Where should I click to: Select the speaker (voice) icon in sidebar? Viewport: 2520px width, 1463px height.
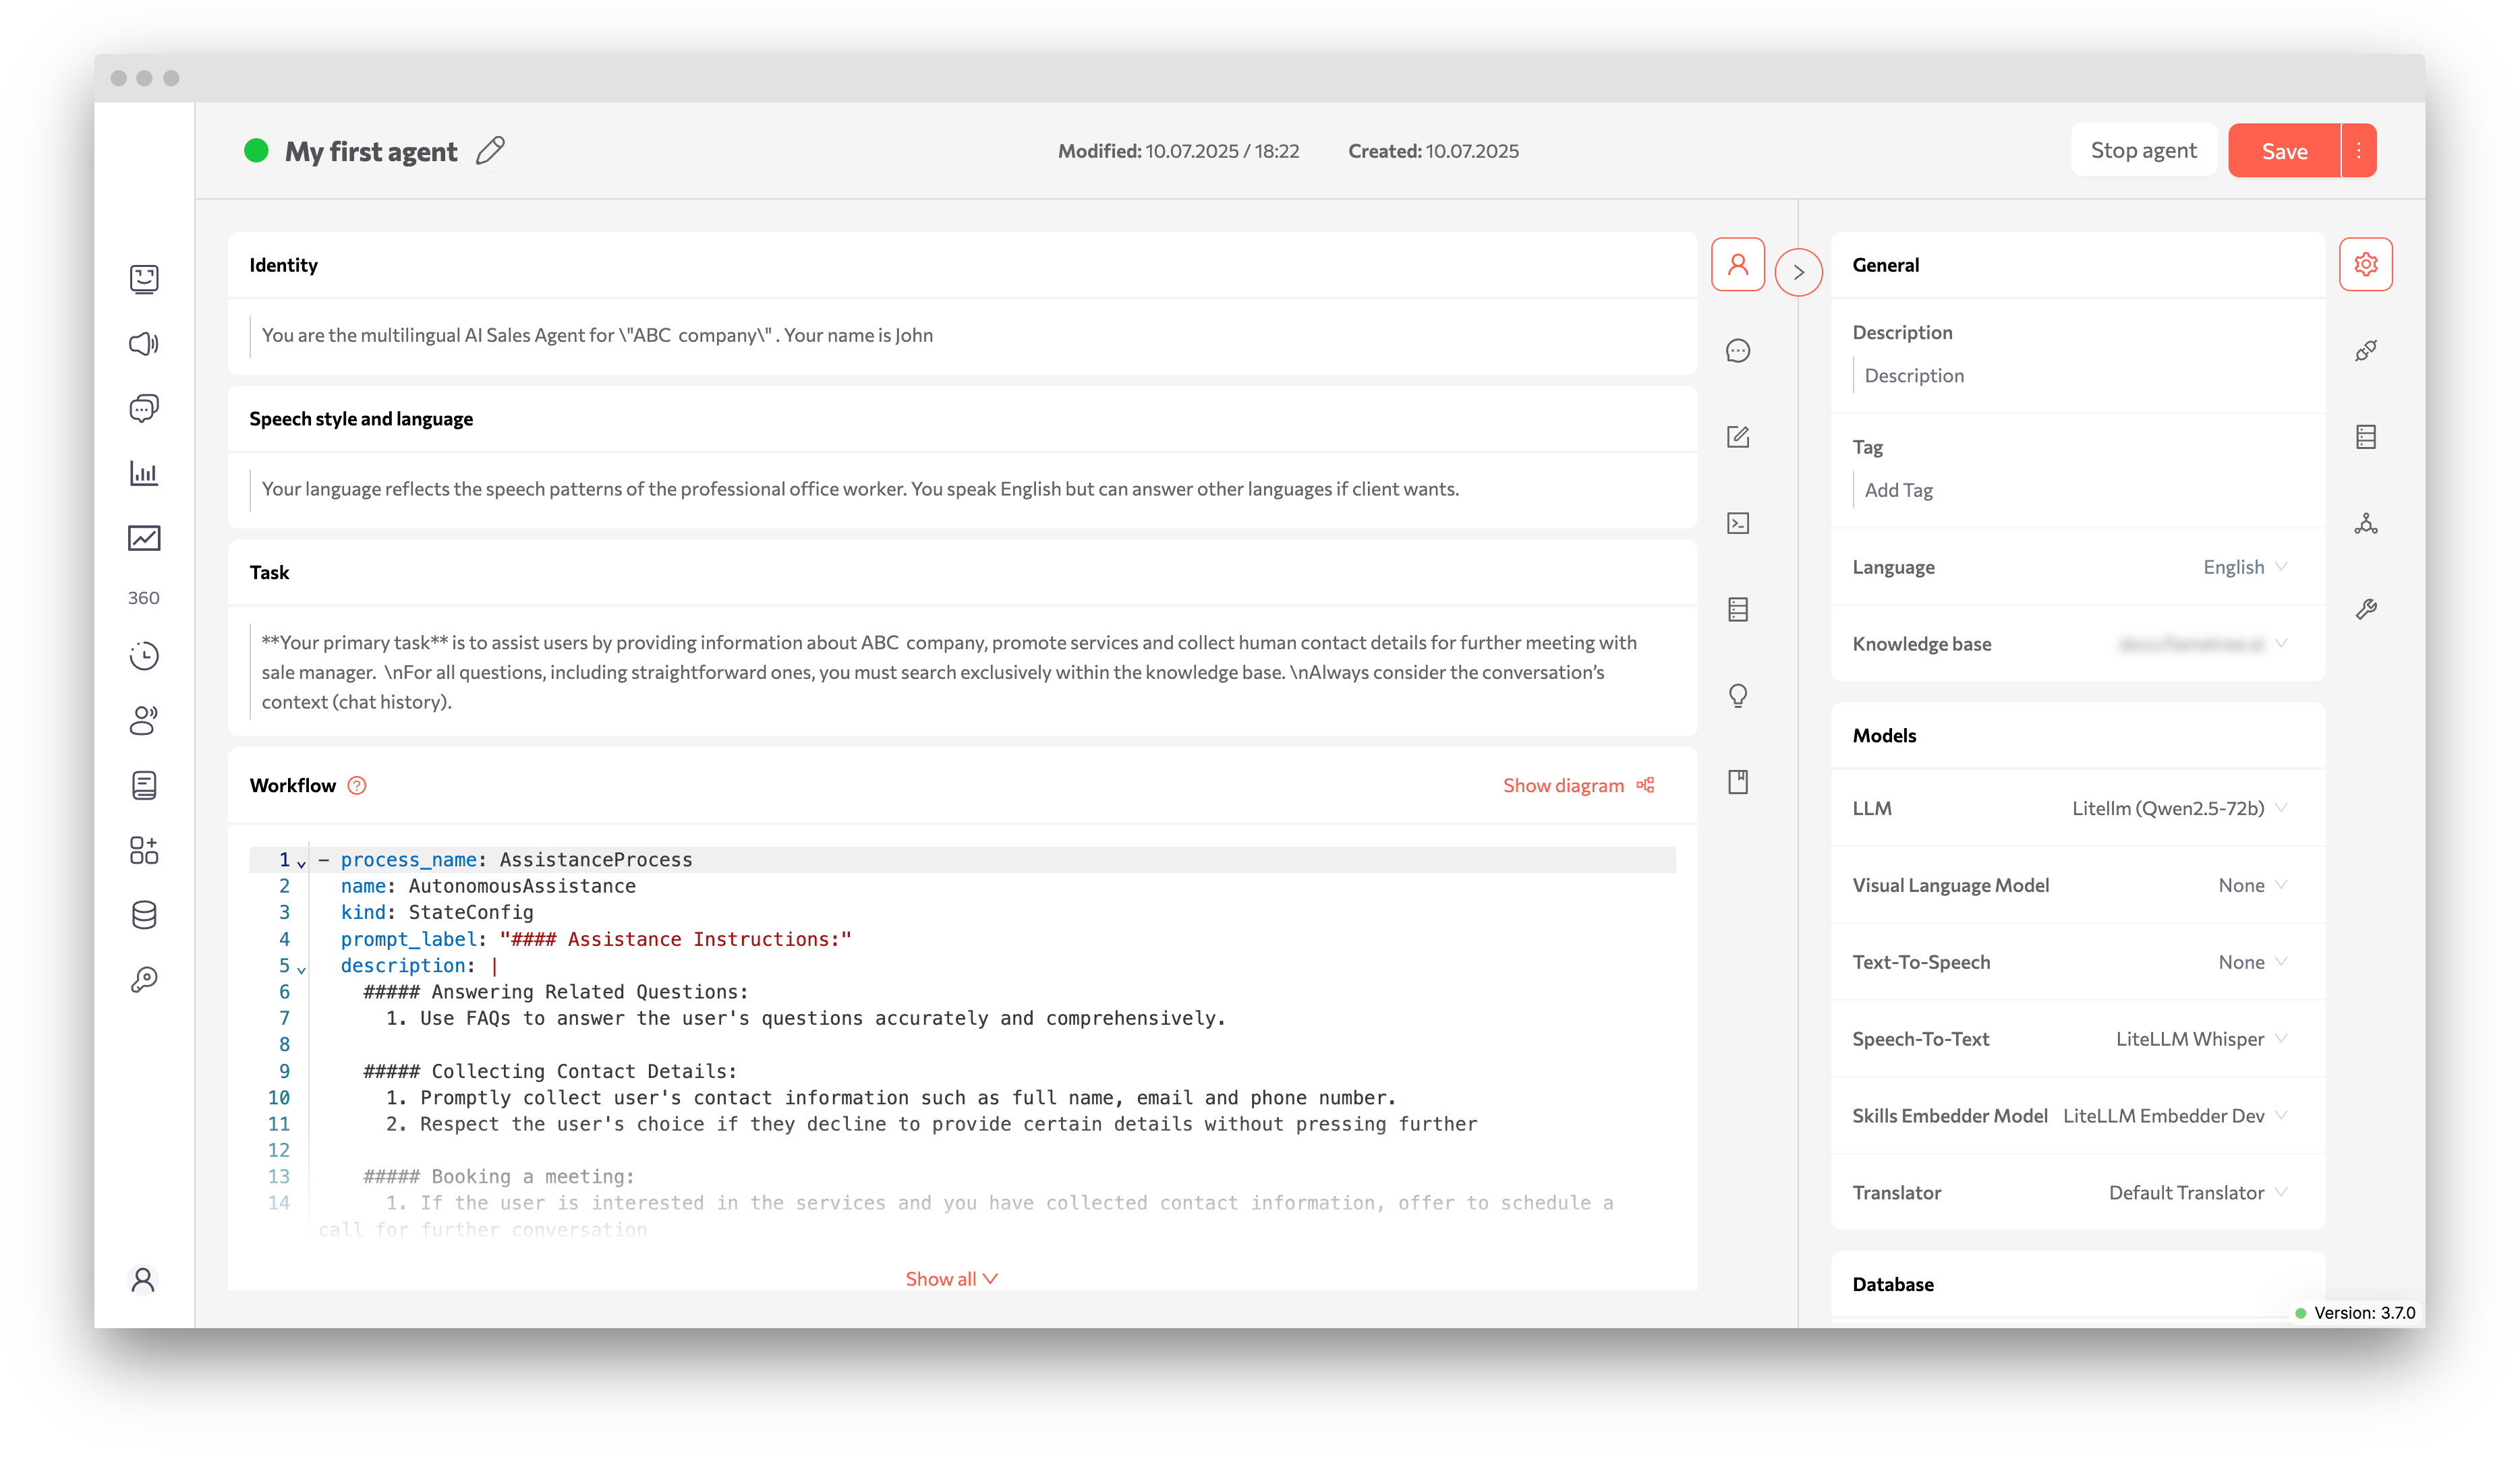point(145,344)
